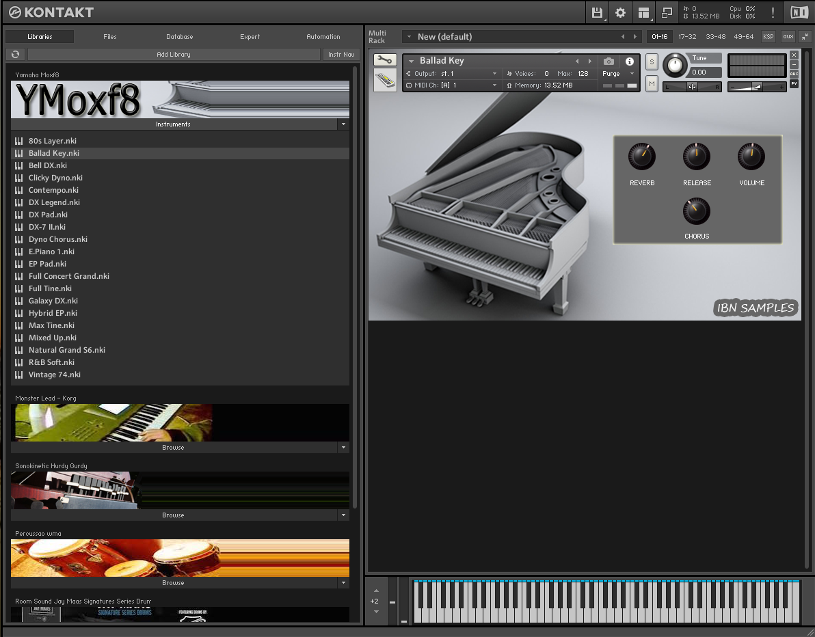Click the Instruments button under YMoxf8
This screenshot has width=815, height=637.
click(174, 124)
